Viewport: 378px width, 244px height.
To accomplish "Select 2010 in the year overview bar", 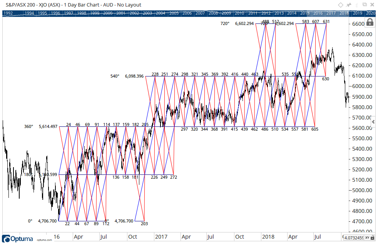I will click(239, 13).
